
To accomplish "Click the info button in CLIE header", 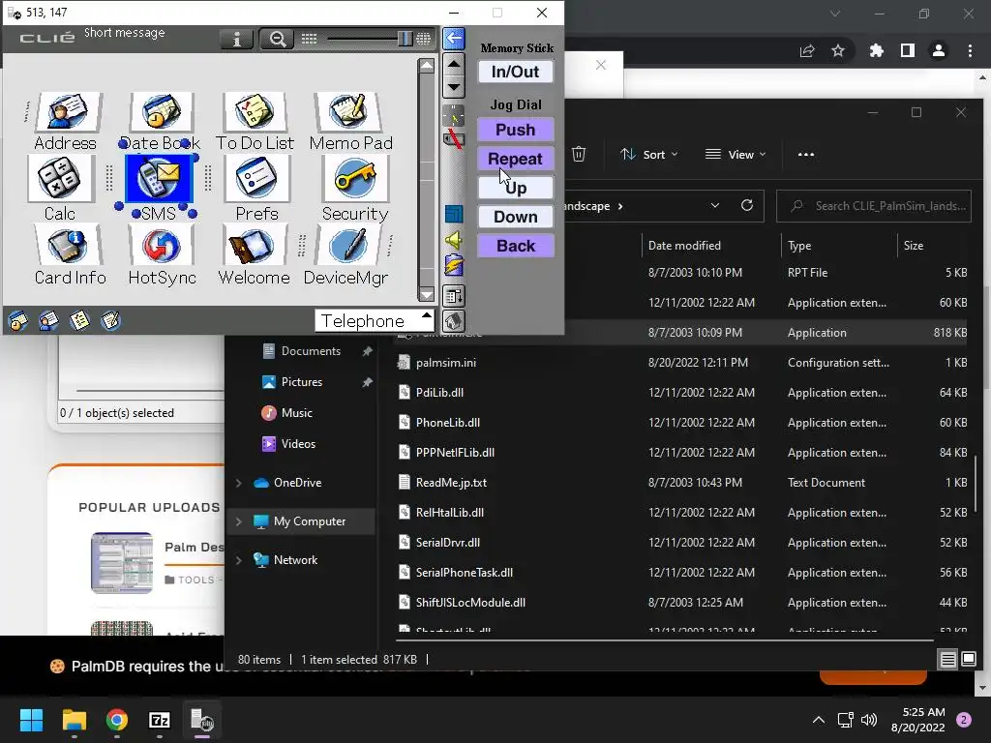I will (x=237, y=39).
